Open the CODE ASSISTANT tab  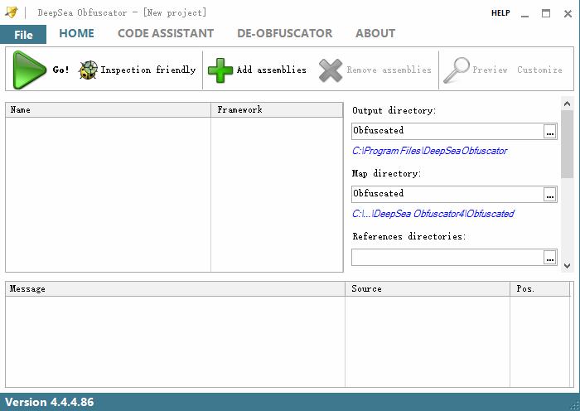pyautogui.click(x=166, y=33)
